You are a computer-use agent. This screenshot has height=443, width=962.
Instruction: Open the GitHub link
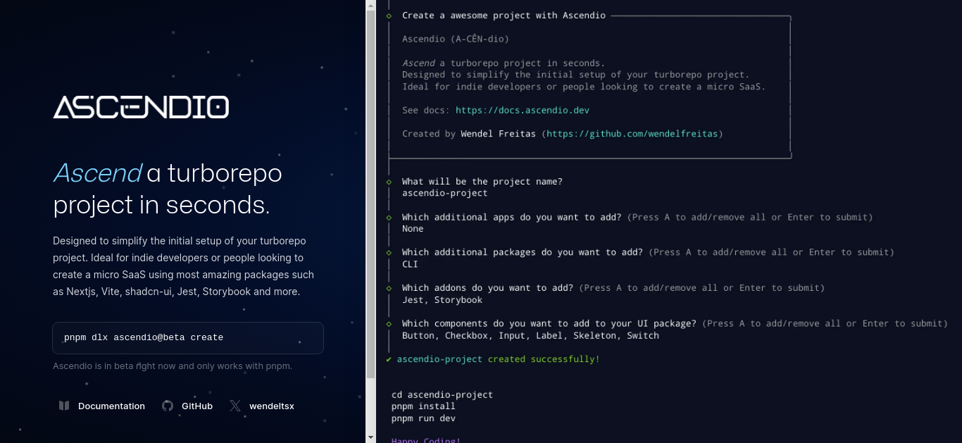(x=187, y=406)
